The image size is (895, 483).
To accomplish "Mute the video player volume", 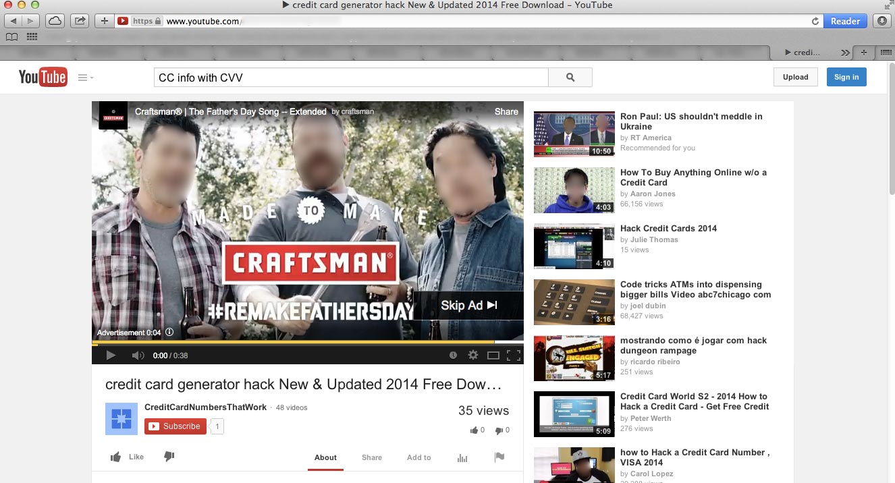I will 138,356.
